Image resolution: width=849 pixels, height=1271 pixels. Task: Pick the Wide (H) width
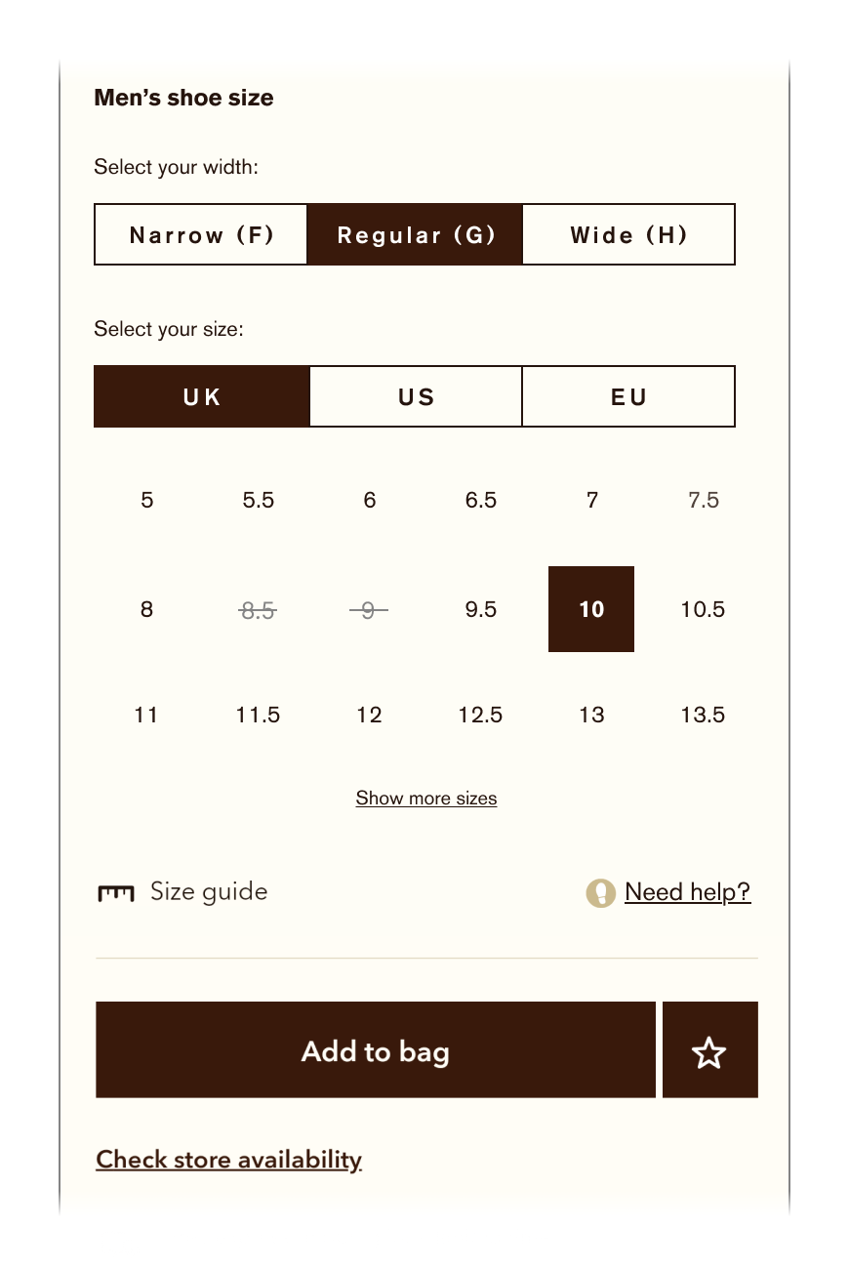pyautogui.click(x=628, y=234)
